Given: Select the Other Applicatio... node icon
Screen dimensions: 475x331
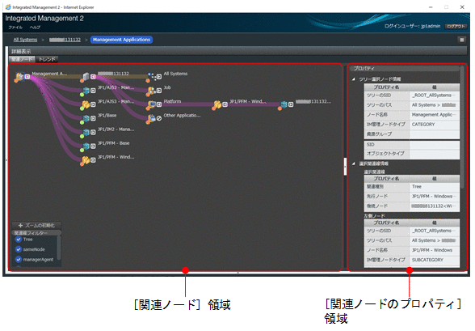Looking at the screenshot, I should coord(152,118).
